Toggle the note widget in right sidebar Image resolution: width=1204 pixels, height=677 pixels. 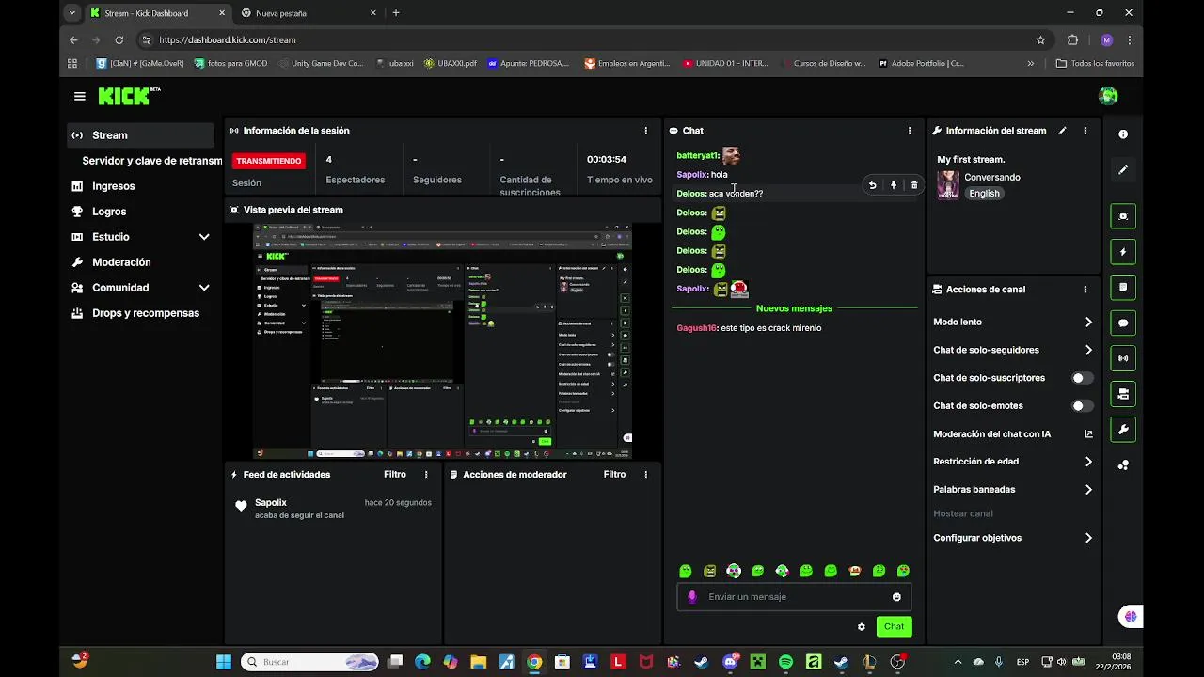(1123, 287)
